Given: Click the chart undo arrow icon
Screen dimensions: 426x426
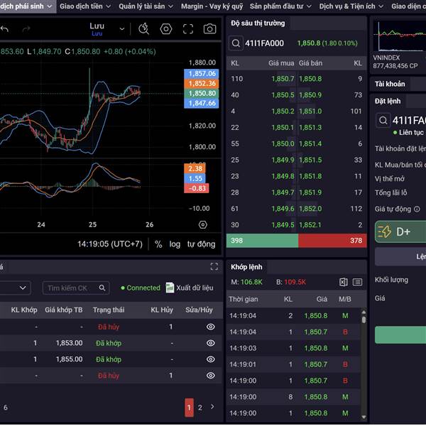Looking at the screenshot, I should [5, 29].
